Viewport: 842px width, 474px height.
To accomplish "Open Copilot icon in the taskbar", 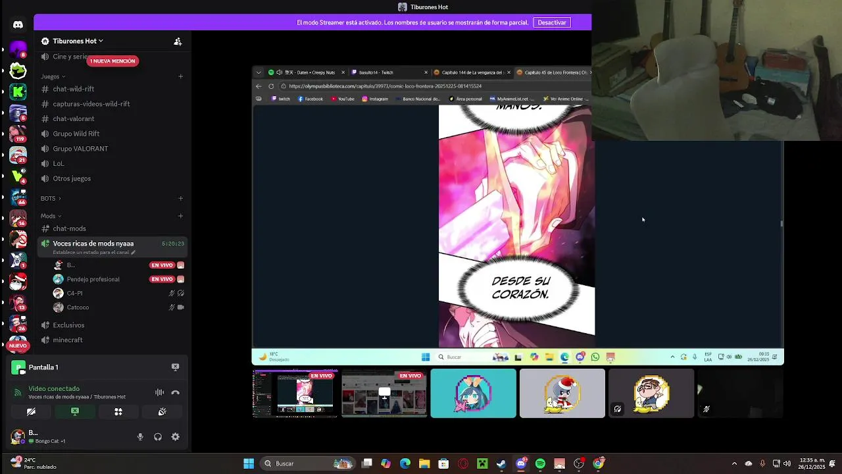I will 385,463.
